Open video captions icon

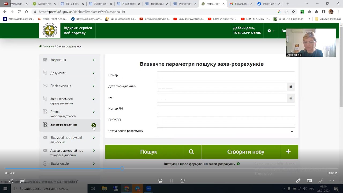tap(22, 181)
